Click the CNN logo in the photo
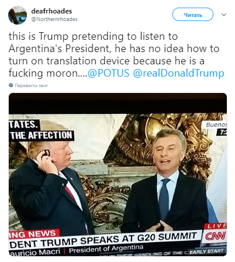 216,236
